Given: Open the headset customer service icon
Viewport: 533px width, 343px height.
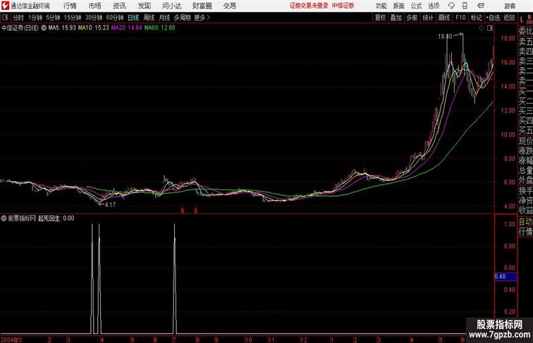Looking at the screenshot, I should click(x=451, y=6).
